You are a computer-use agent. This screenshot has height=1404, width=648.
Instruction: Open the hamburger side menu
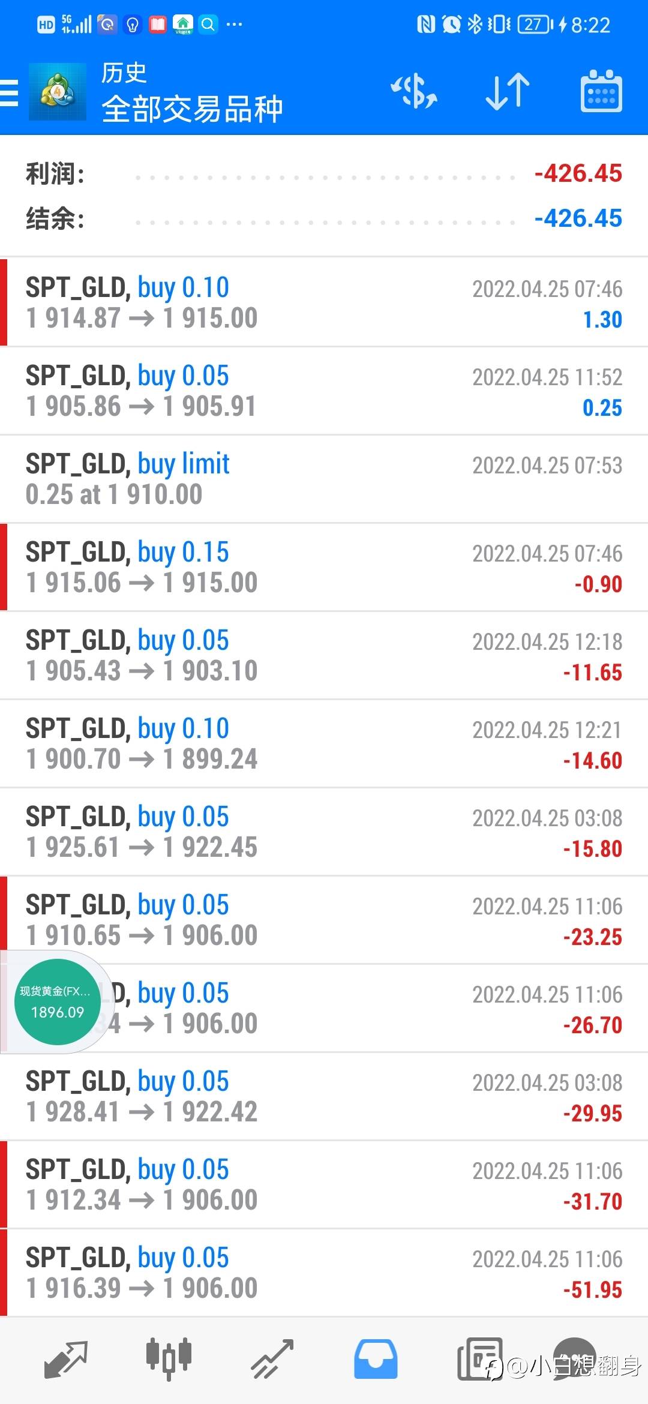9,93
